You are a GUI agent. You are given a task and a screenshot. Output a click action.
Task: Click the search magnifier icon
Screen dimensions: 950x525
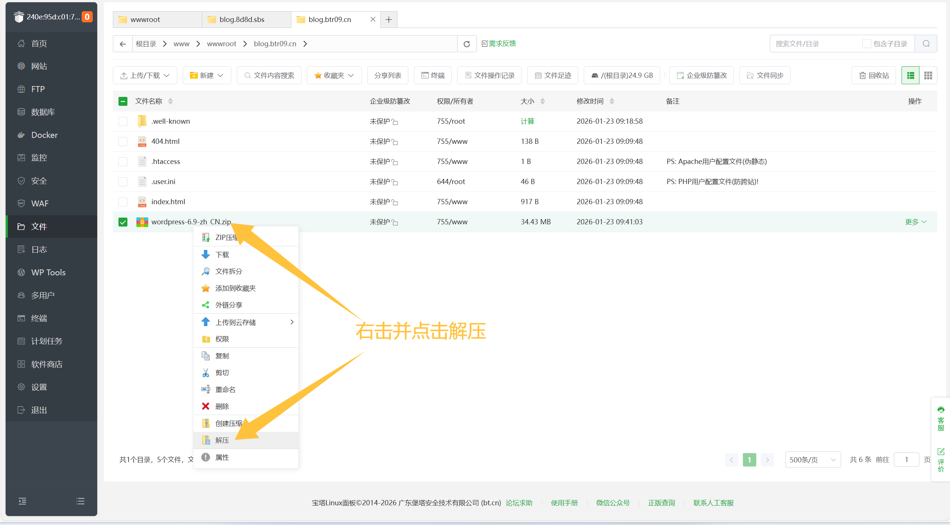tap(927, 44)
